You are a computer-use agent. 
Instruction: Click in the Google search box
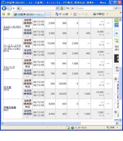(x=95, y=8)
